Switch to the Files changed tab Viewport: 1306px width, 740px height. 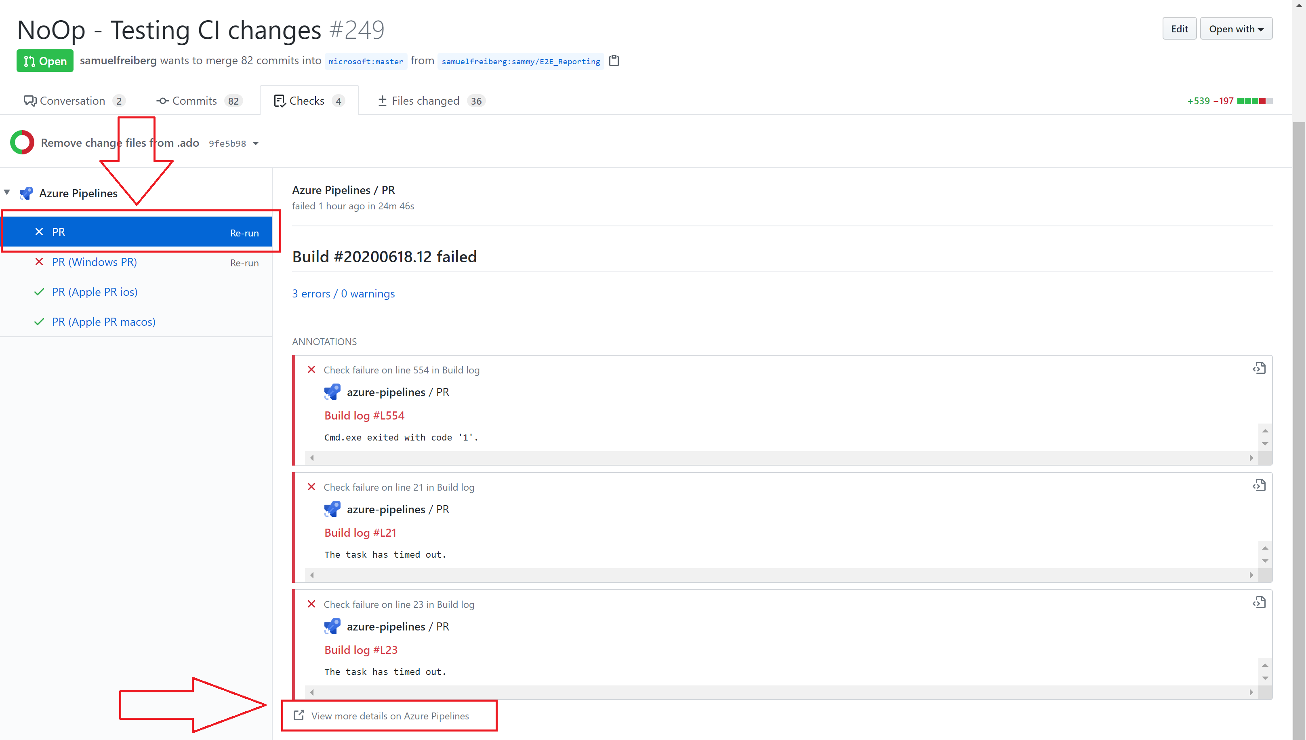coord(431,101)
